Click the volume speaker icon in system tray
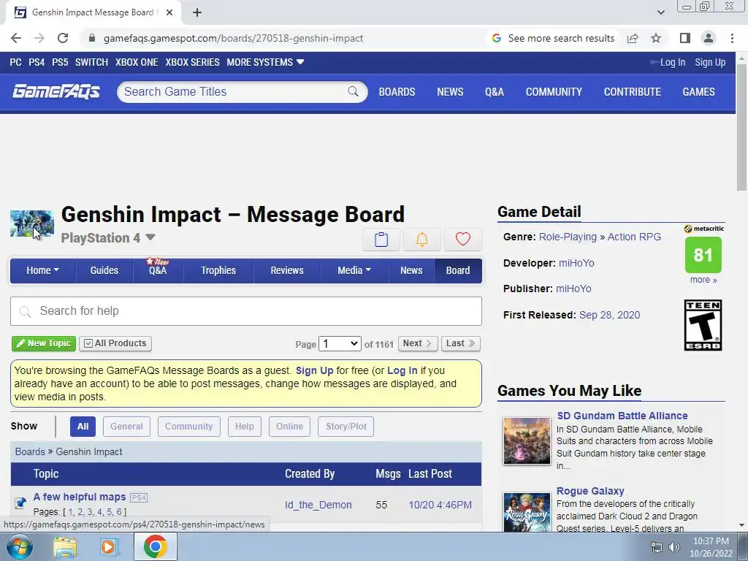The width and height of the screenshot is (748, 561). [674, 547]
